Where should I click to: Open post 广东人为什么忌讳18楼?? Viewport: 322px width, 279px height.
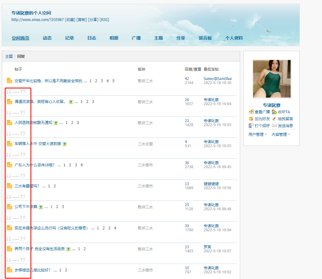34,165
